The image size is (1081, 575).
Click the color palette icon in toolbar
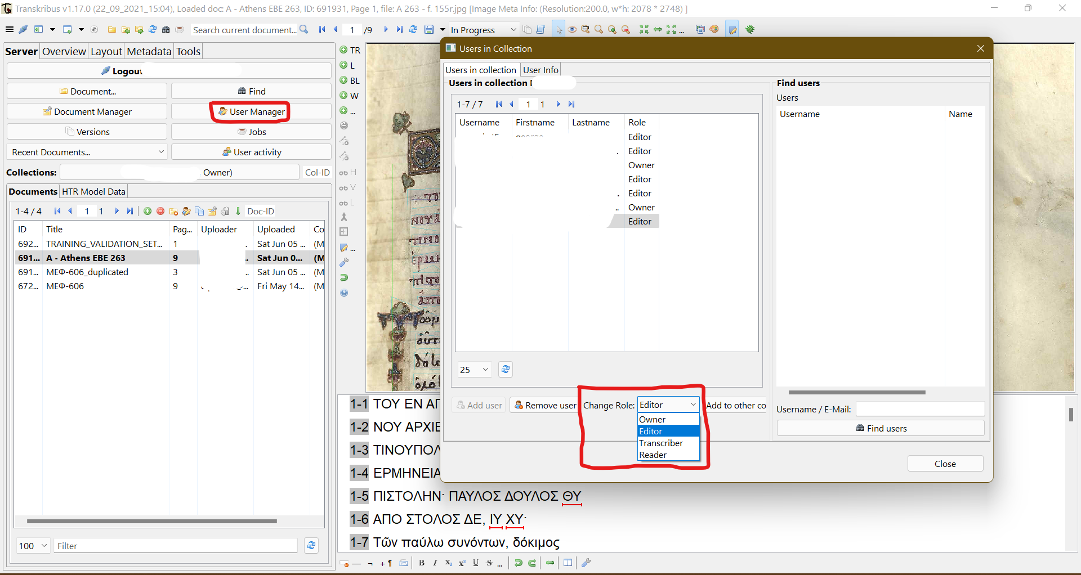coord(714,29)
